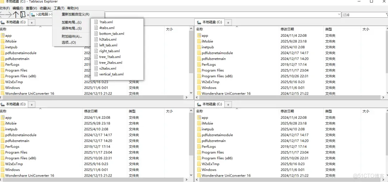The image size is (388, 182).
Task: Select the 本地磁盘 (C:) tab in bottom-left pane
Action: [x=14, y=104]
